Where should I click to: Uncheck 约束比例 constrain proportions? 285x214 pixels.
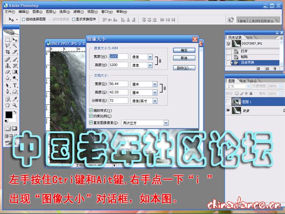[91, 117]
